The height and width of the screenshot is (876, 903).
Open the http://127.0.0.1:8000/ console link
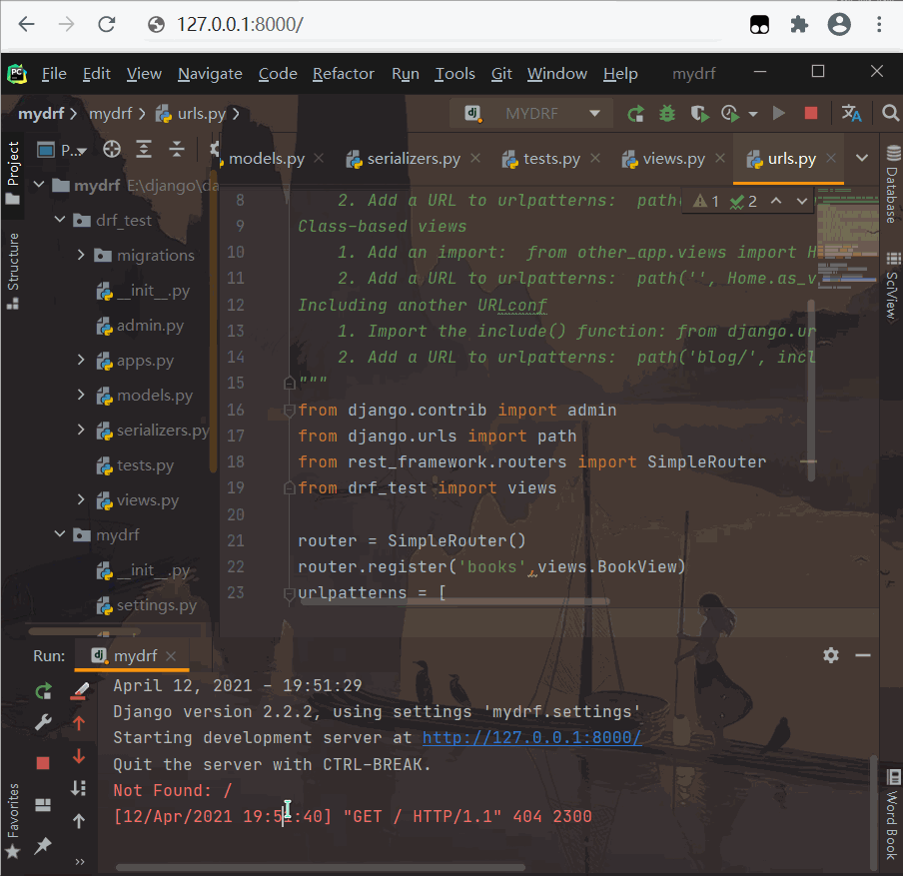pos(531,738)
